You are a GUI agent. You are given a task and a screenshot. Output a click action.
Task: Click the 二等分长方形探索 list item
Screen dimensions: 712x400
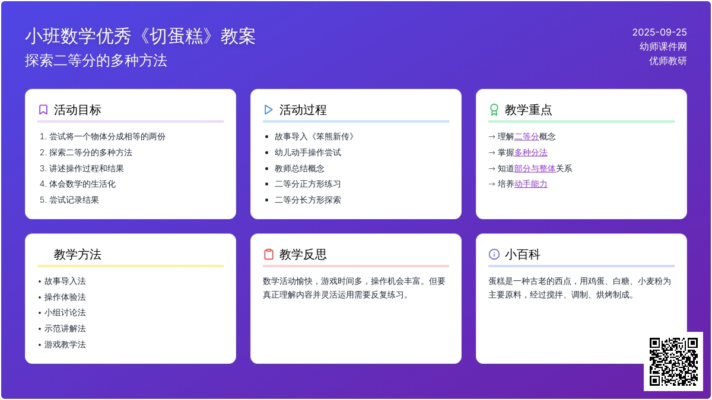tap(307, 200)
